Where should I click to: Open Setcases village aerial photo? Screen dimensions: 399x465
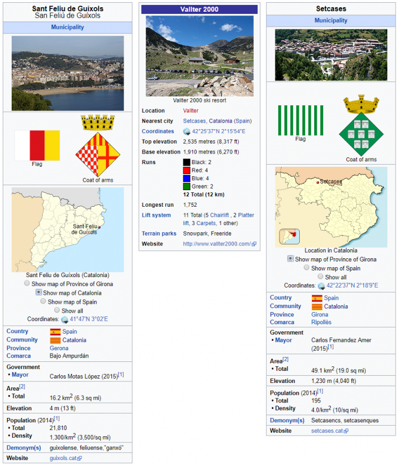point(331,55)
